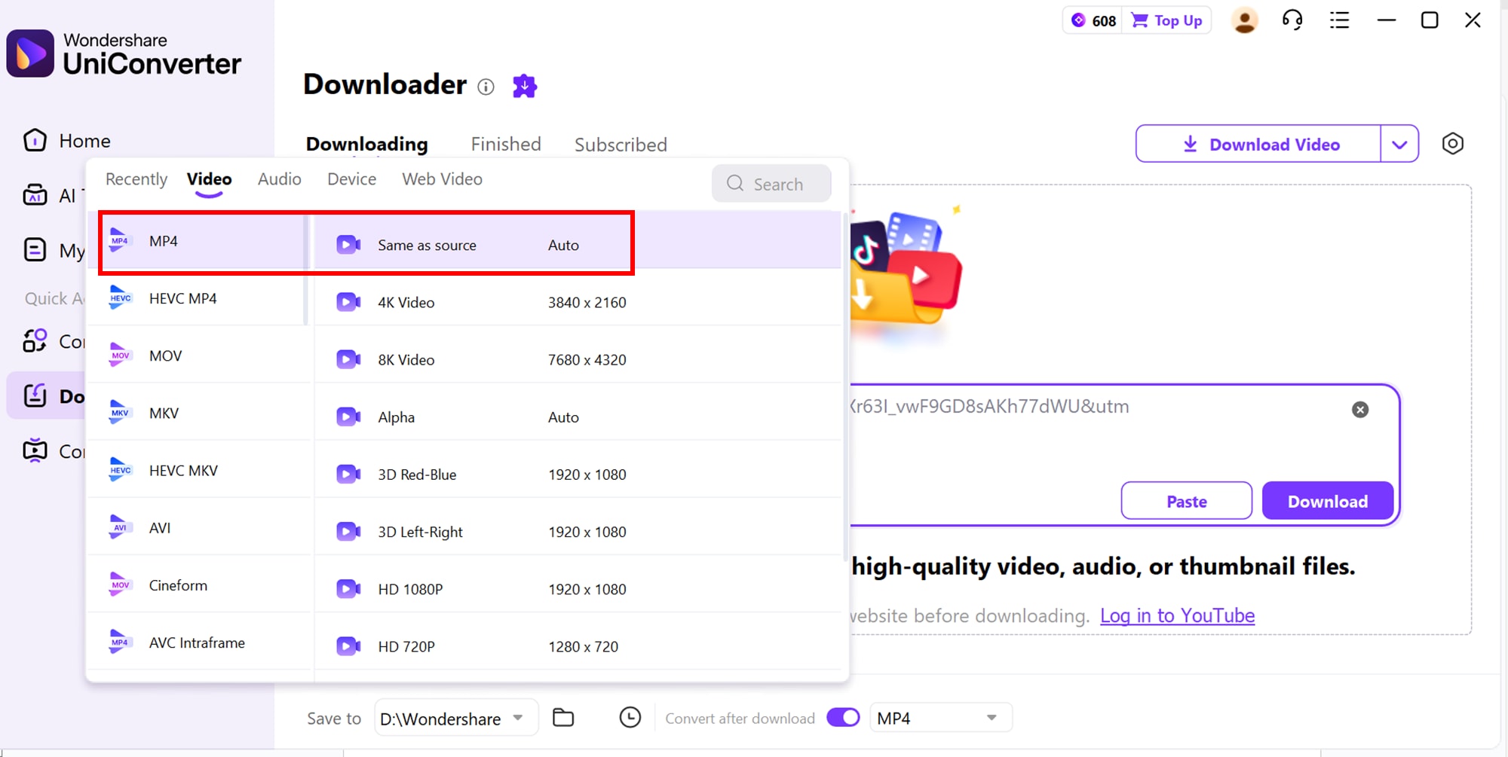The height and width of the screenshot is (757, 1508).
Task: Switch to the Device format tab
Action: click(352, 179)
